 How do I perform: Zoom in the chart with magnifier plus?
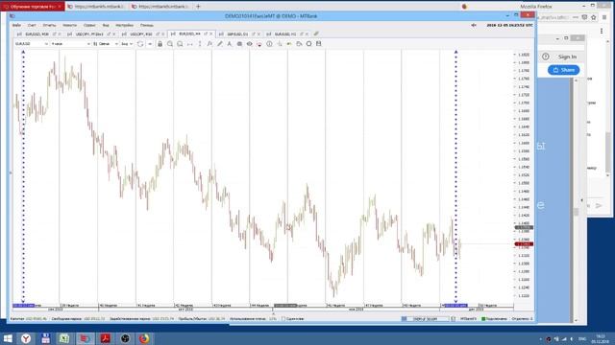[170, 44]
